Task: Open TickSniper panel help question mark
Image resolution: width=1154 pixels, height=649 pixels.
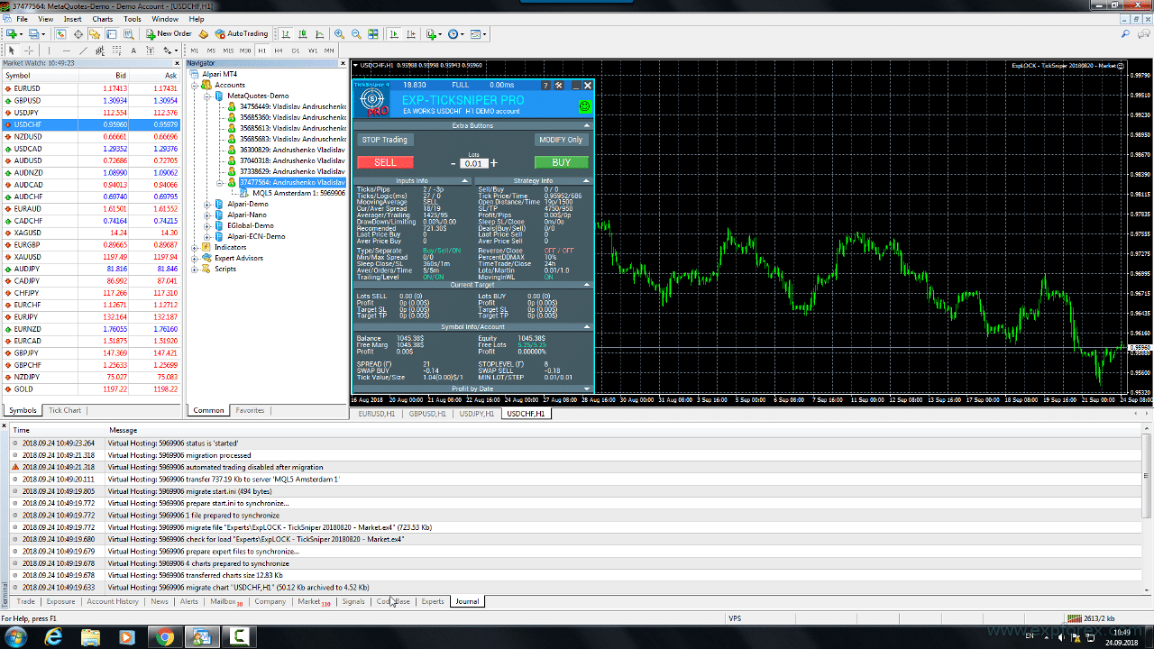Action: [545, 85]
